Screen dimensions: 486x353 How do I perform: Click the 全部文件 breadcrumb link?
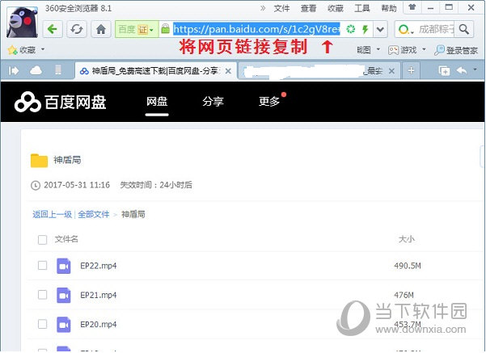[94, 214]
